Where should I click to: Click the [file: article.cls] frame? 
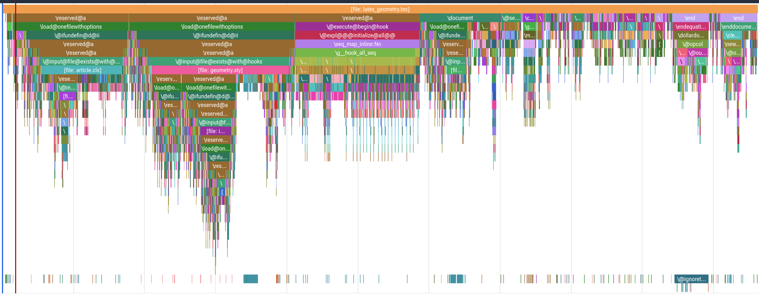pos(82,70)
